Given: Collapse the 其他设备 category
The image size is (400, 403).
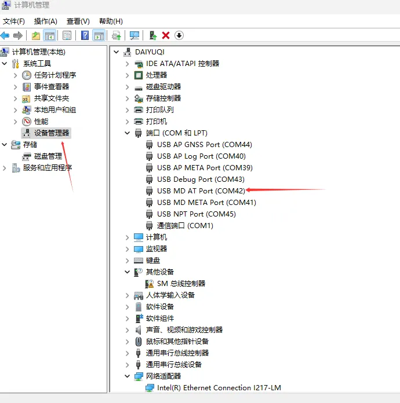Looking at the screenshot, I should click(127, 272).
